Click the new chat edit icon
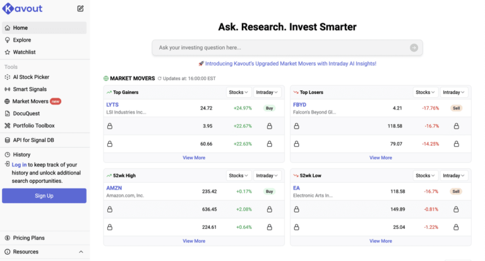Viewport: 485px width, 261px height. (80, 9)
